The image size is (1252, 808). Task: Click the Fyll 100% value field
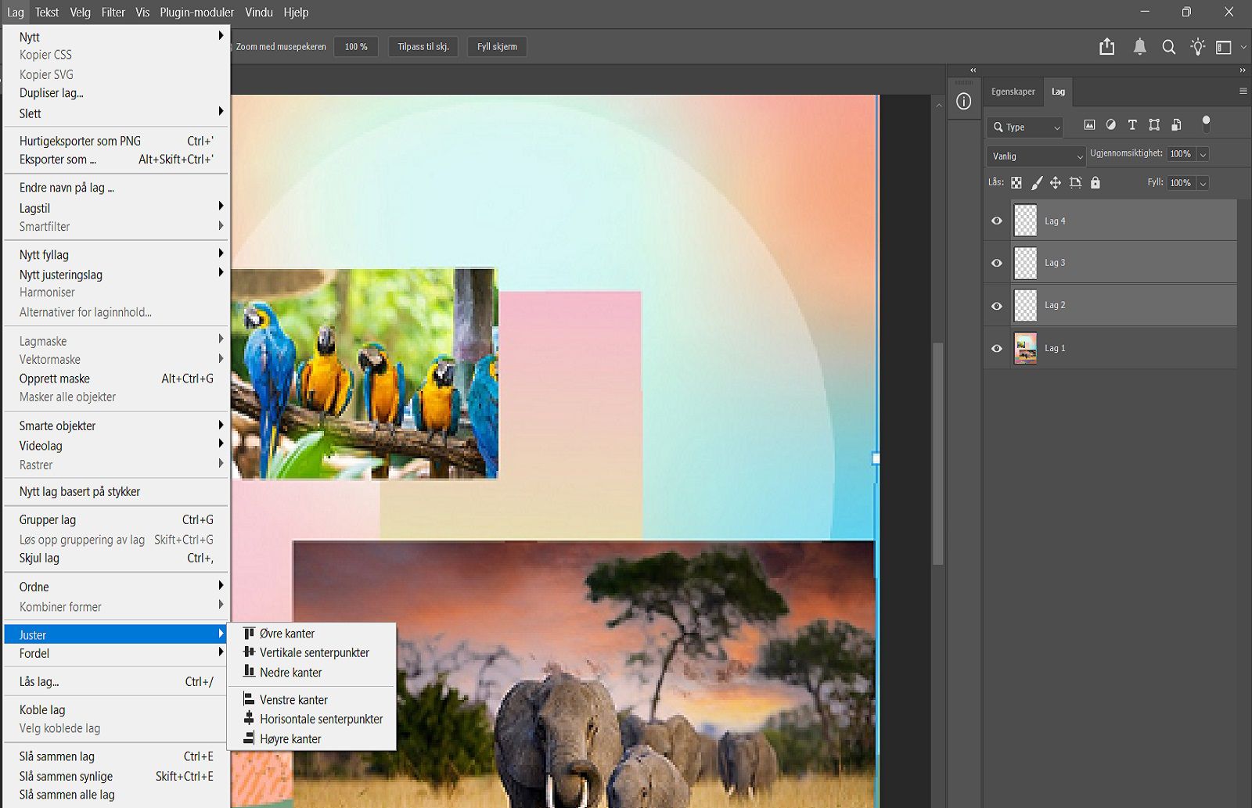click(1181, 183)
